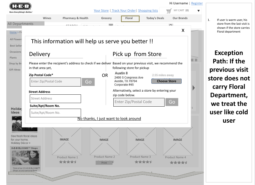255x185 pixels.
Task: Close the popup with the X
Action: [183, 30]
